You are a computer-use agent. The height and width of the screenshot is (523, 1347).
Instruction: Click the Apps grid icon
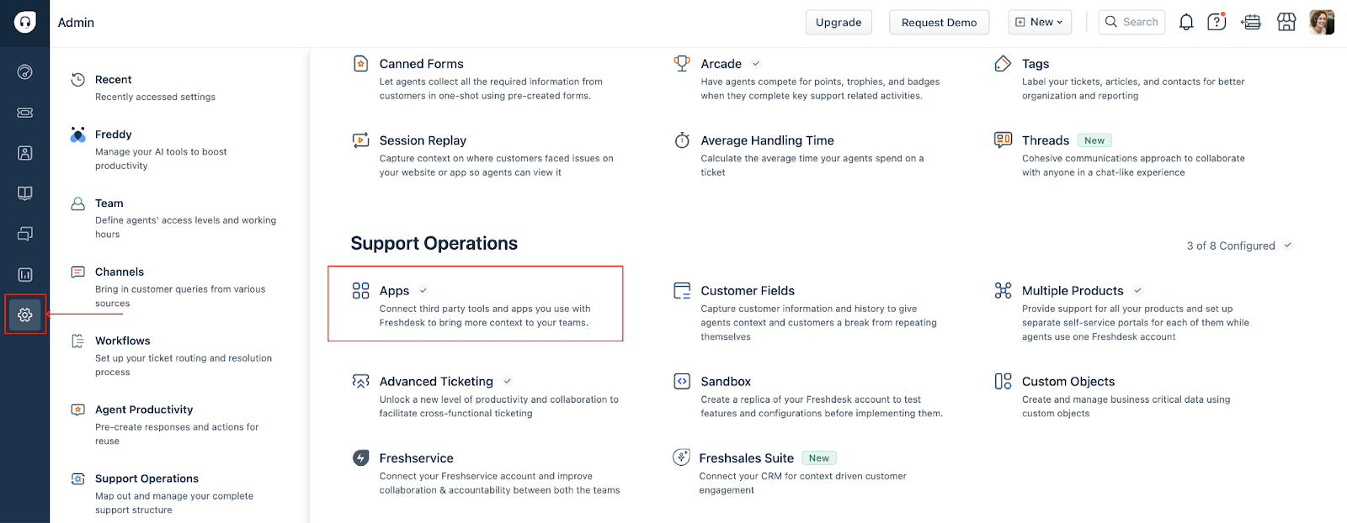[360, 291]
